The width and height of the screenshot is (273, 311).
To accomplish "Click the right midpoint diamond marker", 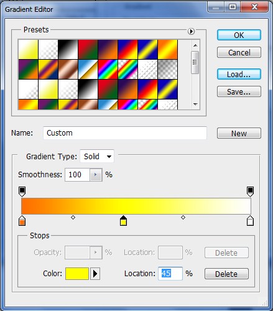I will pos(183,218).
